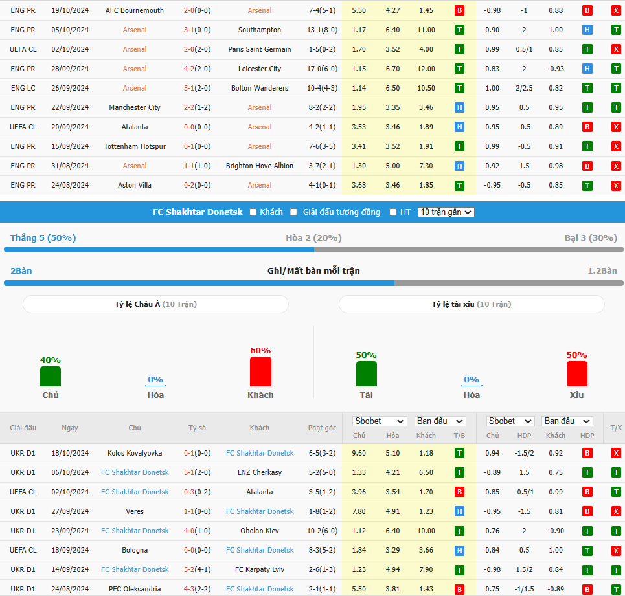Select Tỷ lệ tài xỉu tab
Screen dimensions: 625x596
(472, 304)
